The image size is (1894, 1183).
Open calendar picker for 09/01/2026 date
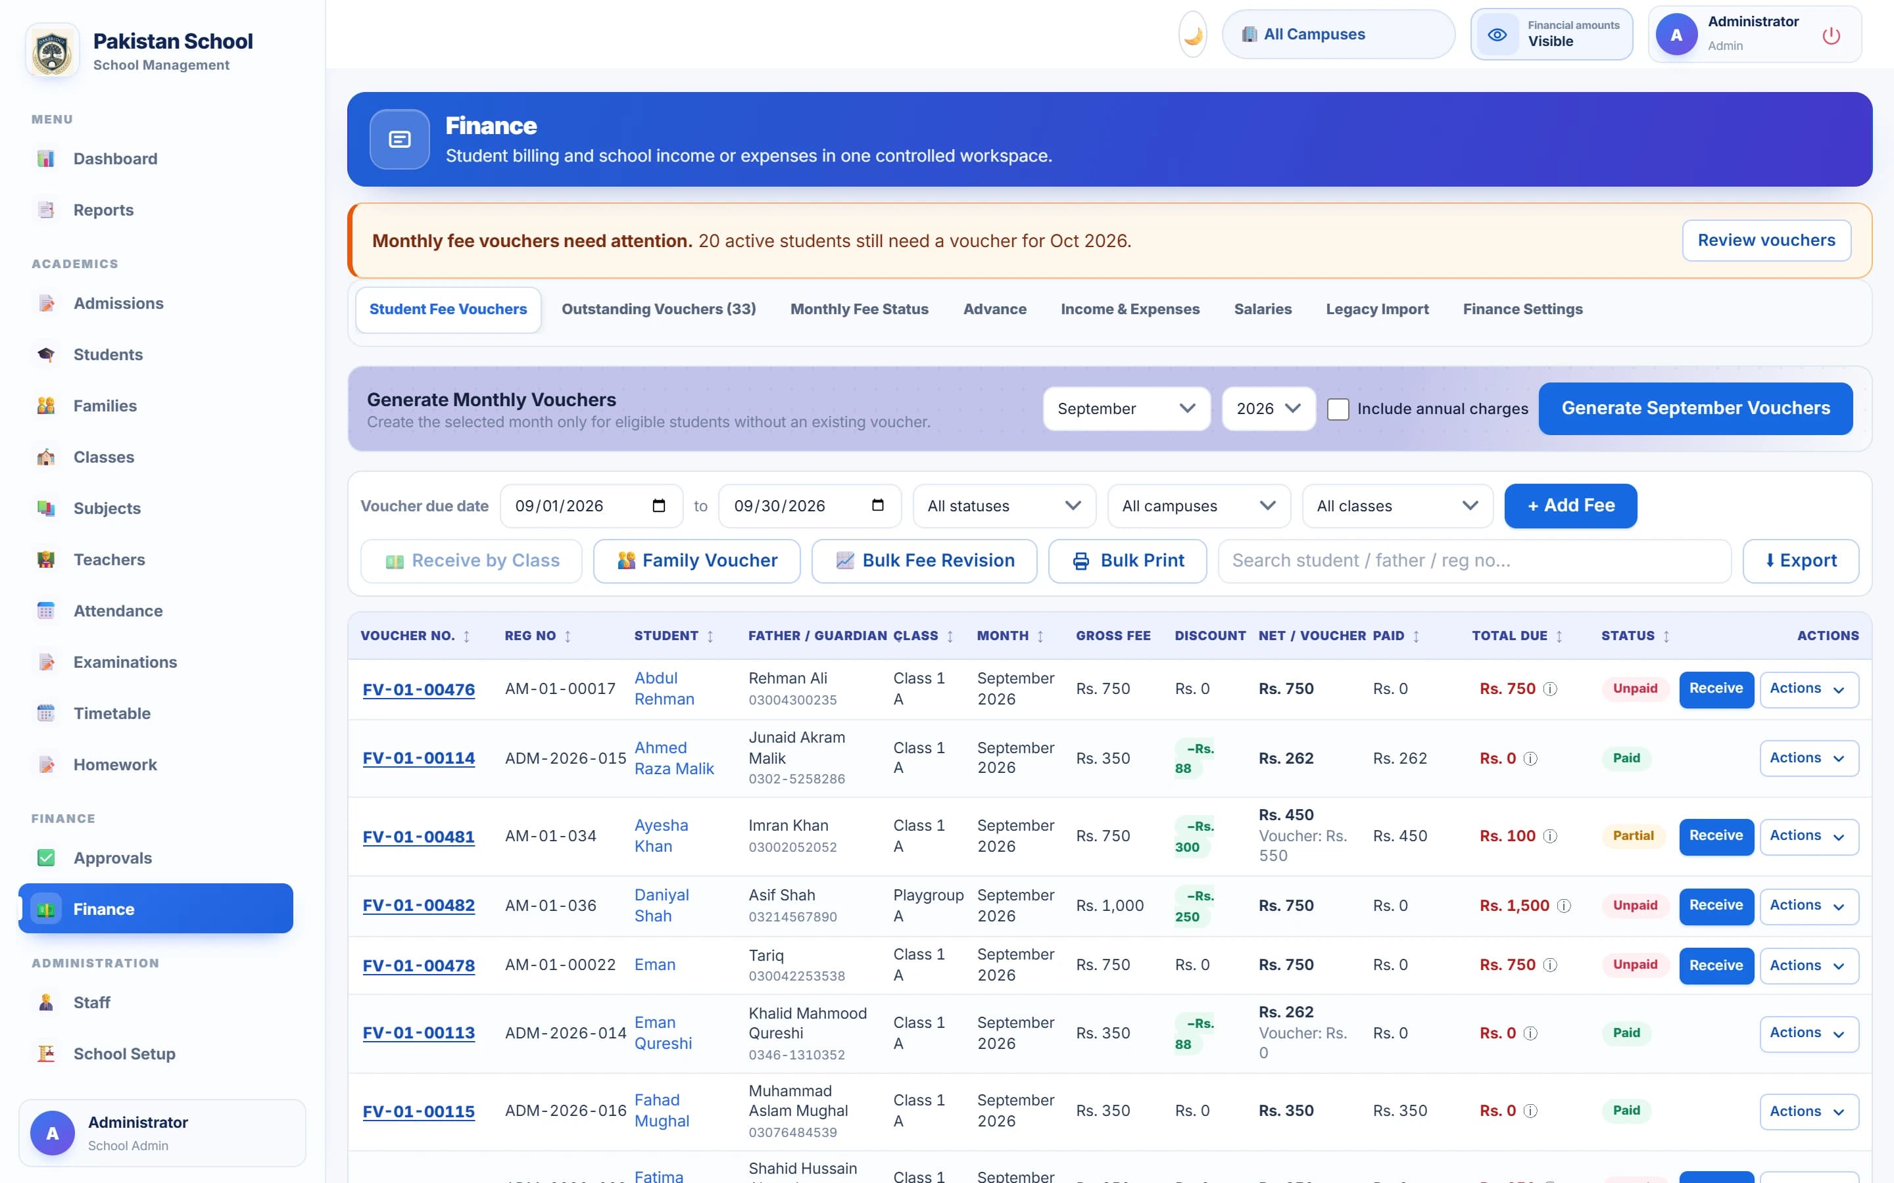658,505
